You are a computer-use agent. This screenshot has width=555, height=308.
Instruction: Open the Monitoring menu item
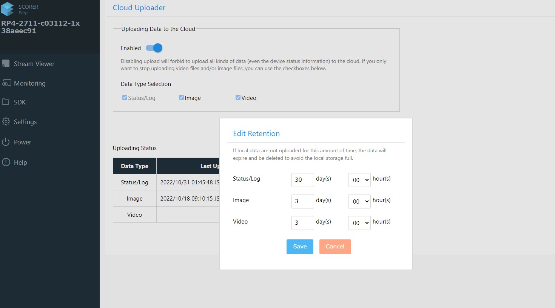tap(29, 83)
